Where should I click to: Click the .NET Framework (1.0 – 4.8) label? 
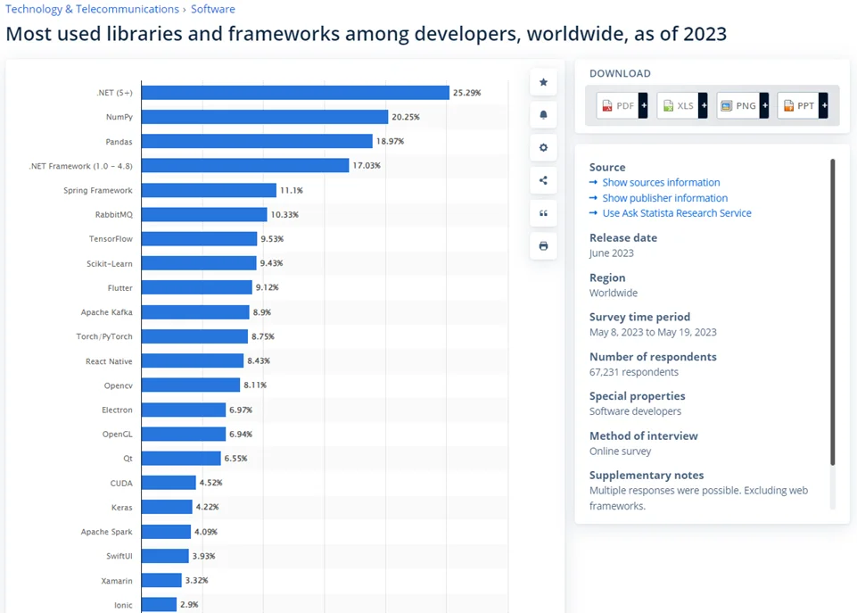coord(80,166)
